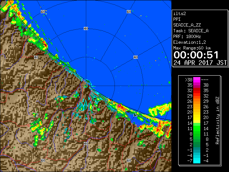Click the 'SEAICE_A_ZZ' product label

tap(187, 25)
